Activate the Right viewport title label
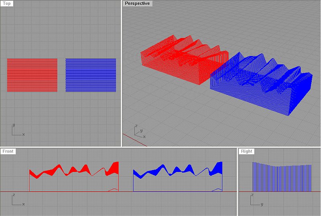This screenshot has width=321, height=216. (246, 151)
